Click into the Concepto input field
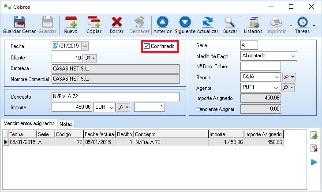The width and height of the screenshot is (322, 192). [115, 96]
